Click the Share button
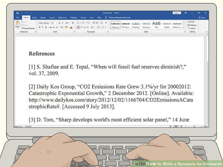 202,18
